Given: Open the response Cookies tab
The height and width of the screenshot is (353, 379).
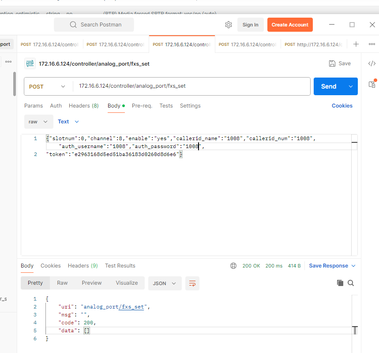Looking at the screenshot, I should pyautogui.click(x=50, y=266).
